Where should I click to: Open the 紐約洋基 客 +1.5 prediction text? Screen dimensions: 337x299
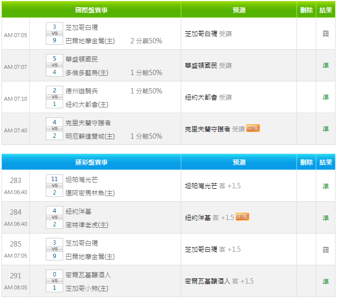[x=209, y=218]
